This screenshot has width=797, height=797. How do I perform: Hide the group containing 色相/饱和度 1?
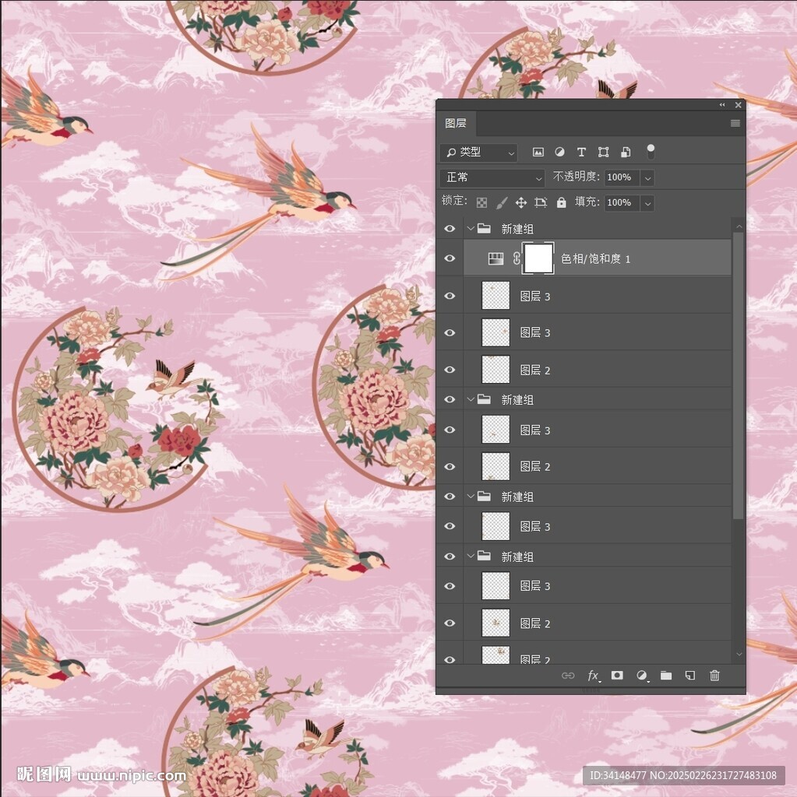point(450,229)
